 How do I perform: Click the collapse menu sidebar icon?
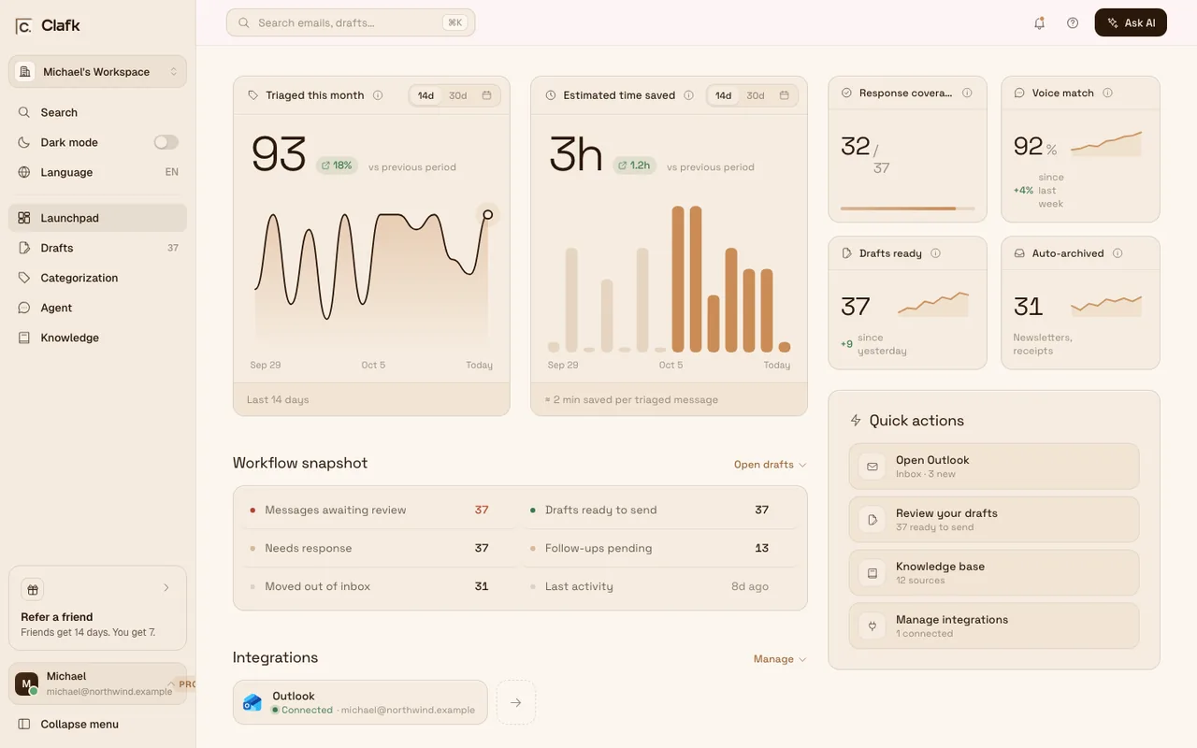[24, 724]
